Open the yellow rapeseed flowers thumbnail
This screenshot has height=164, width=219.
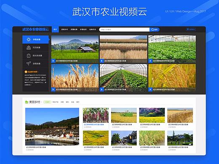coord(152,115)
